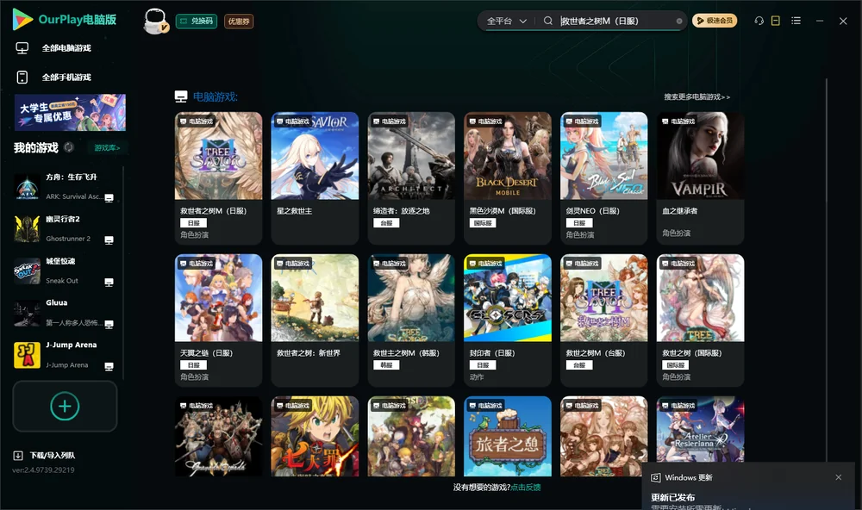
Task: Click the PC icon on the 方舟 row
Action: click(109, 198)
